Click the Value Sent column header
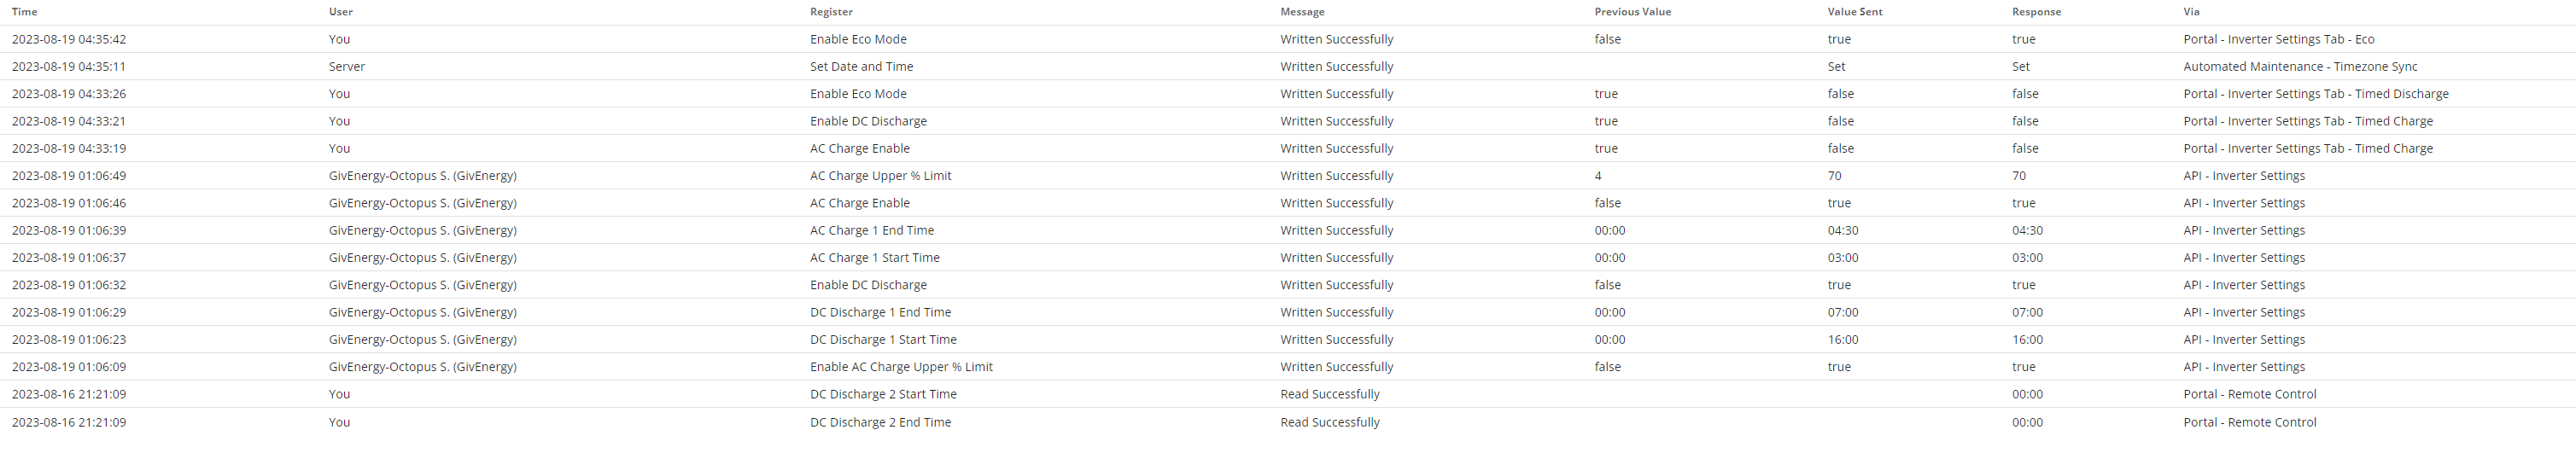 pos(1855,12)
